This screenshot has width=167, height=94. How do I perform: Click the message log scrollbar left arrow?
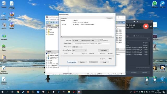pyautogui.click(x=62, y=37)
